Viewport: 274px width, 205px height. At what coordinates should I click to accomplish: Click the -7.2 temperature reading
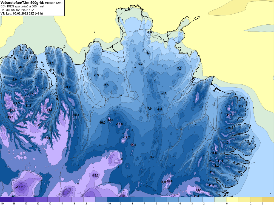26,58
